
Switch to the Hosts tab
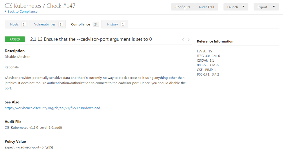17,24
